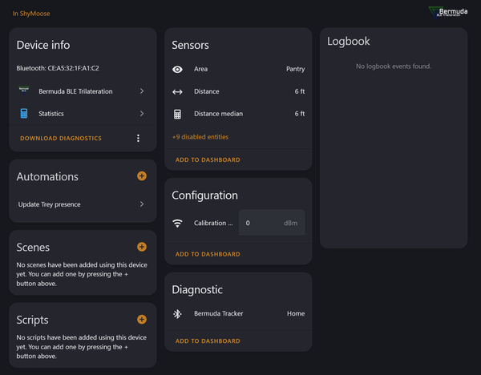Open the Distance median sensor row
Image resolution: width=481 pixels, height=375 pixels.
tap(237, 114)
